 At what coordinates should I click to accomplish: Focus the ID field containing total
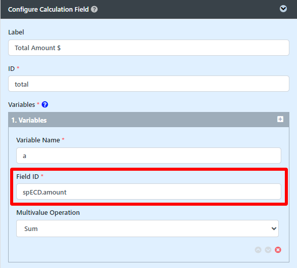click(x=148, y=84)
